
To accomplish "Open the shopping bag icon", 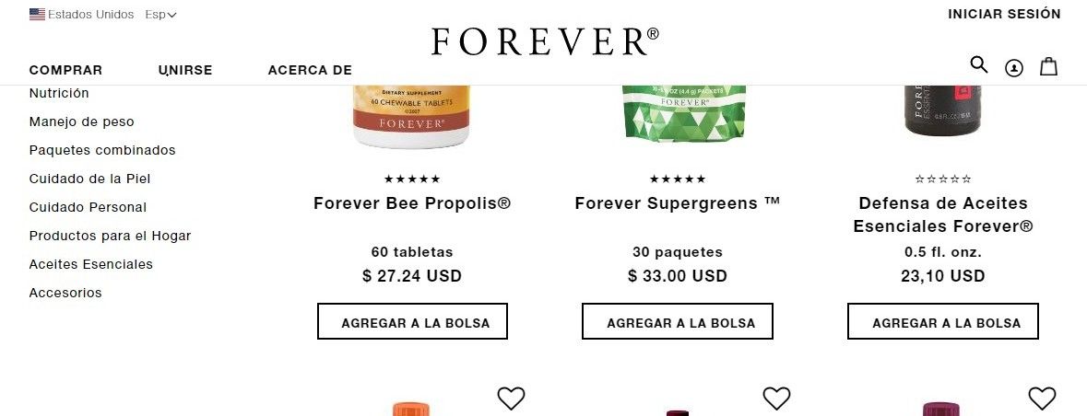I will (1048, 66).
